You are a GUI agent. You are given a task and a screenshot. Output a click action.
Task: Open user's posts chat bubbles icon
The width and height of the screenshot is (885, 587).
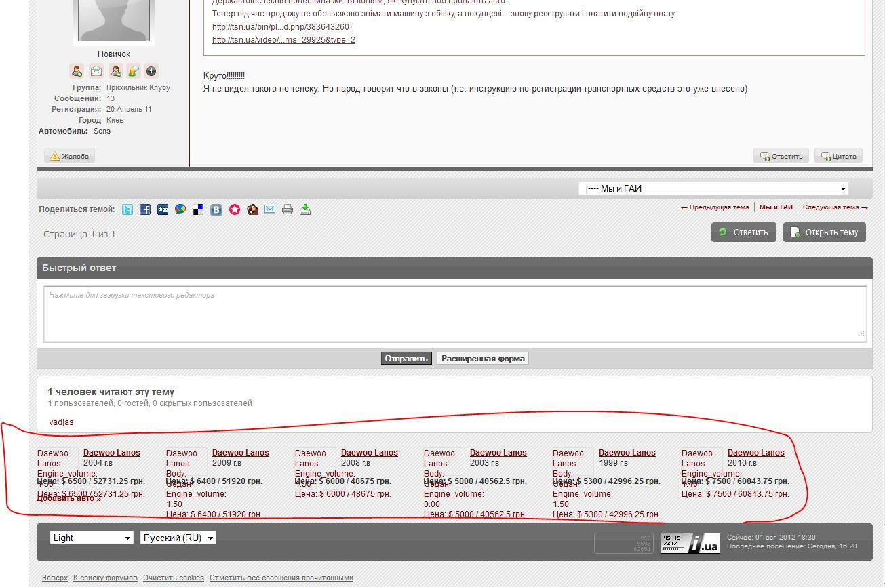point(133,70)
